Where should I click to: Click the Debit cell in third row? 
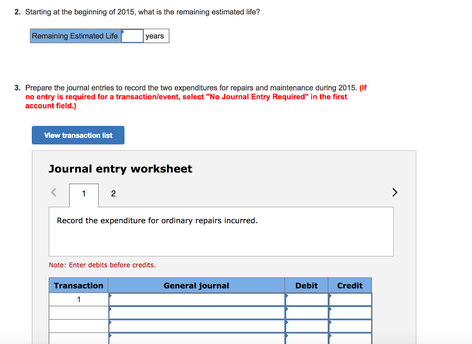pyautogui.click(x=307, y=326)
